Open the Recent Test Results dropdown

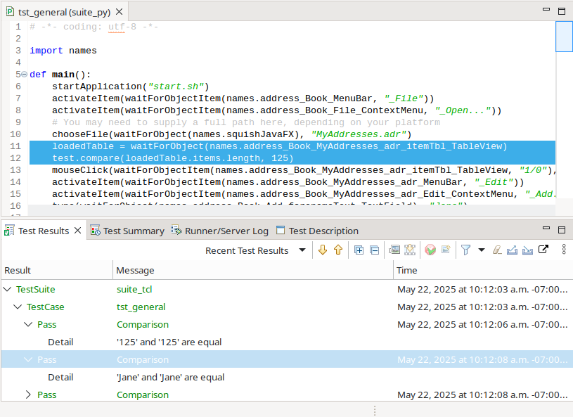click(302, 250)
